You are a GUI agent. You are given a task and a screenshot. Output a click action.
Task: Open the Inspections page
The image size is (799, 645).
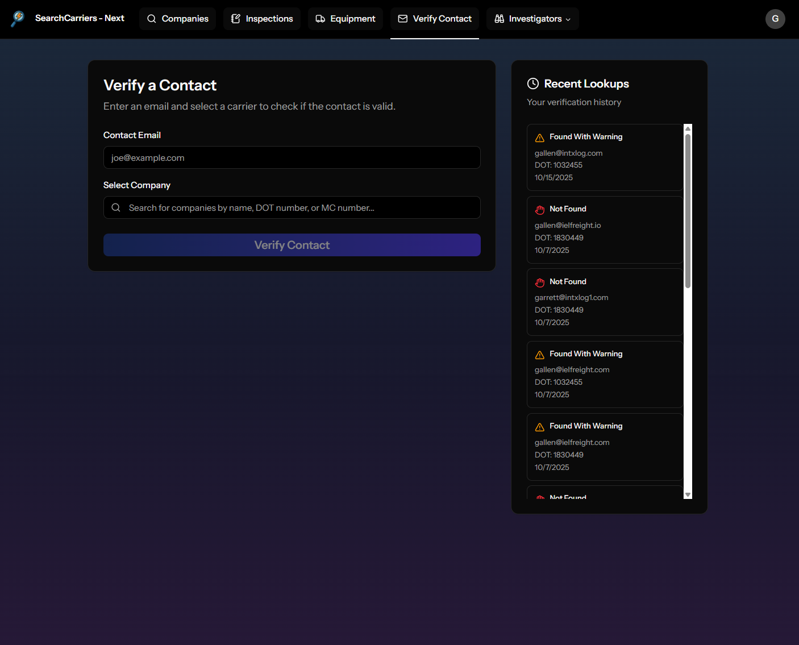pyautogui.click(x=261, y=18)
